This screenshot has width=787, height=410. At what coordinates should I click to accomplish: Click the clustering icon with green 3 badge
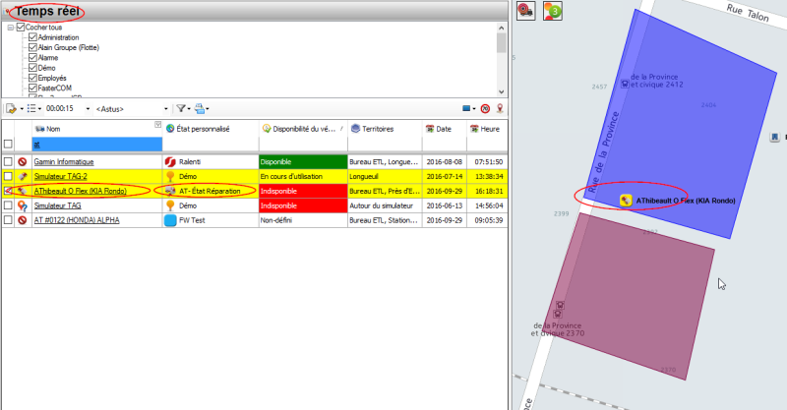click(553, 11)
